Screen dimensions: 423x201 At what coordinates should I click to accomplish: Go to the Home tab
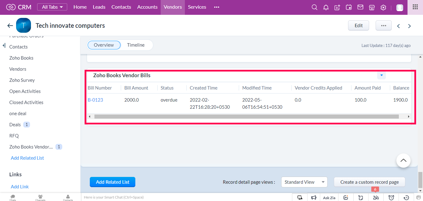coord(80,7)
